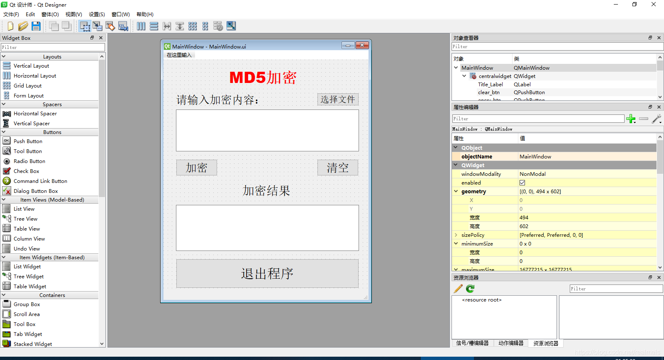Image resolution: width=664 pixels, height=360 pixels.
Task: Create a new form with the New icon
Action: point(10,26)
